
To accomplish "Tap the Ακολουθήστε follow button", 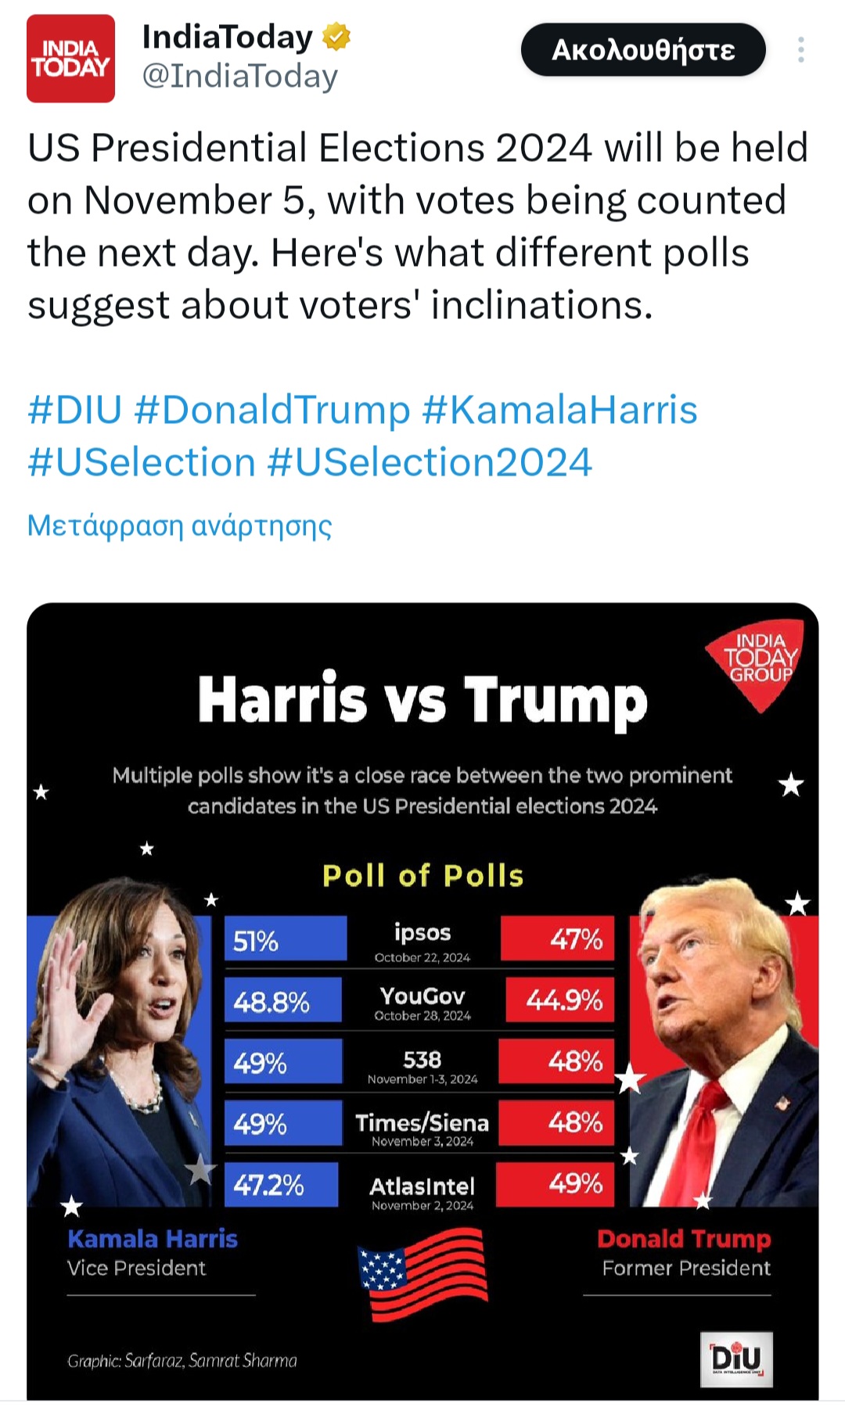I will [x=643, y=50].
